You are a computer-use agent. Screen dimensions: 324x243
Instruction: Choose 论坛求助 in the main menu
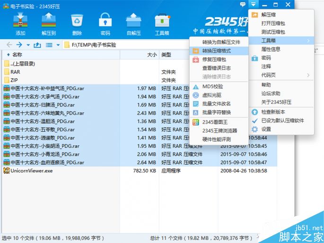[x=281, y=93]
